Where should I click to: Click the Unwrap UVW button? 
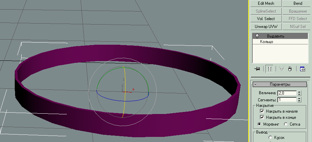click(x=266, y=27)
